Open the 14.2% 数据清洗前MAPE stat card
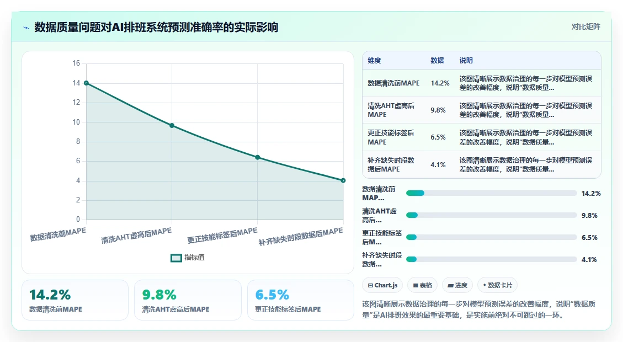Image resolution: width=623 pixels, height=342 pixels. pyautogui.click(x=75, y=300)
